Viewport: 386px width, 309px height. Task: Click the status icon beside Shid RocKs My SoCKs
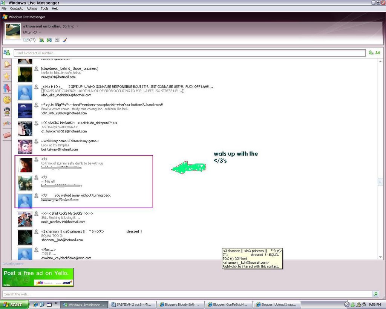(36, 214)
